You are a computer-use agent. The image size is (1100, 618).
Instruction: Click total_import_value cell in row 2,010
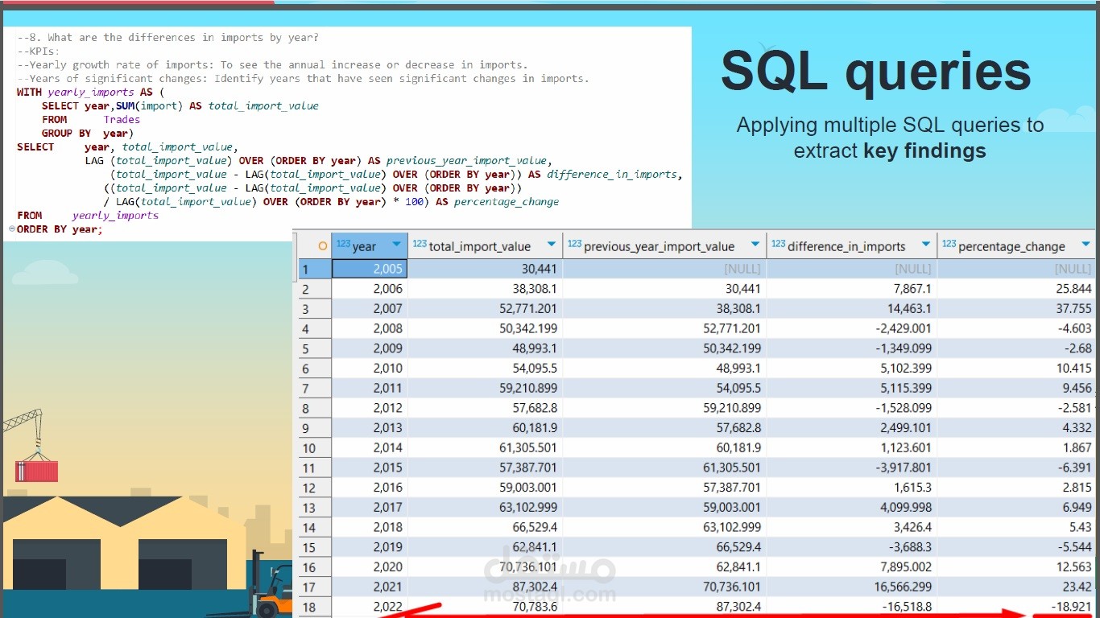pyautogui.click(x=485, y=368)
